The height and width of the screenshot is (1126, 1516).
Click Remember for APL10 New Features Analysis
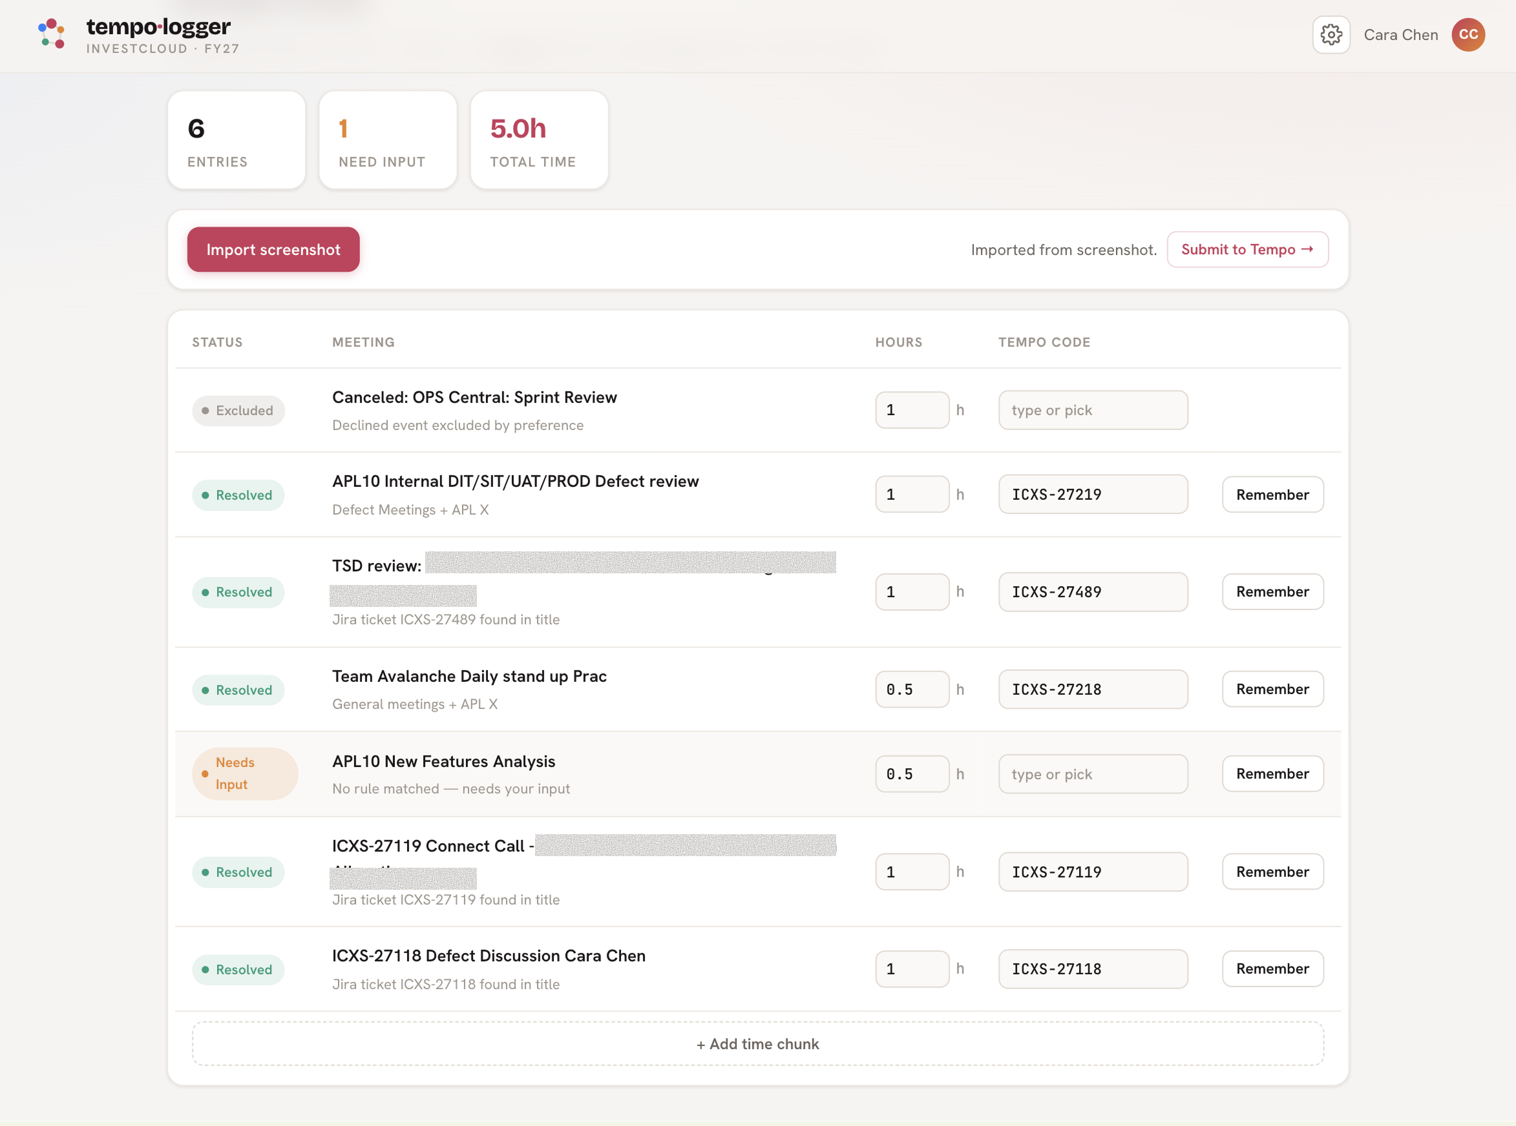point(1272,773)
